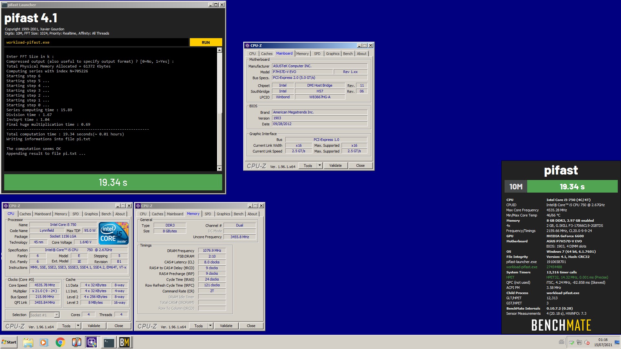This screenshot has height=349, width=621.
Task: Click workload-pifast.exe green text in BenchMate panel
Action: click(522, 267)
